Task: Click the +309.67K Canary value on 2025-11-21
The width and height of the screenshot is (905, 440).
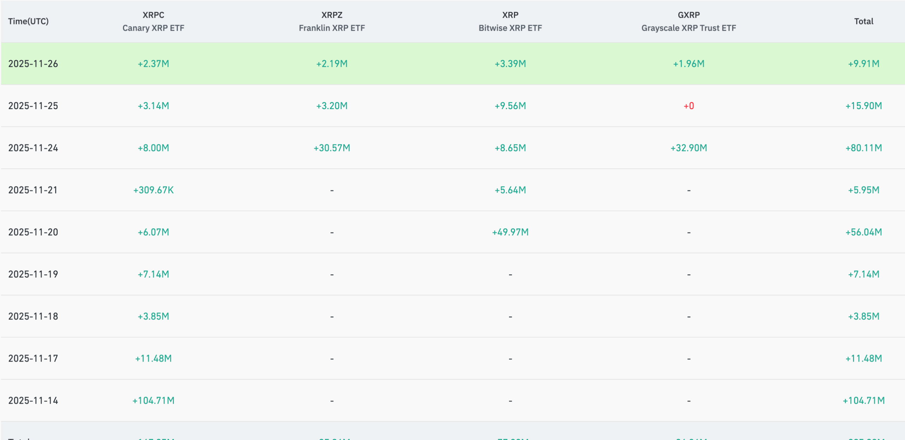Action: (153, 190)
